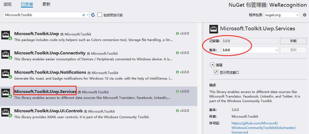
Task: Open the search box dropdown arrow
Action: (x=87, y=15)
